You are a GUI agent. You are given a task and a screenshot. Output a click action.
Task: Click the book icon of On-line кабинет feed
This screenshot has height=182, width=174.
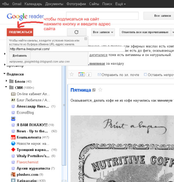(13, 94)
